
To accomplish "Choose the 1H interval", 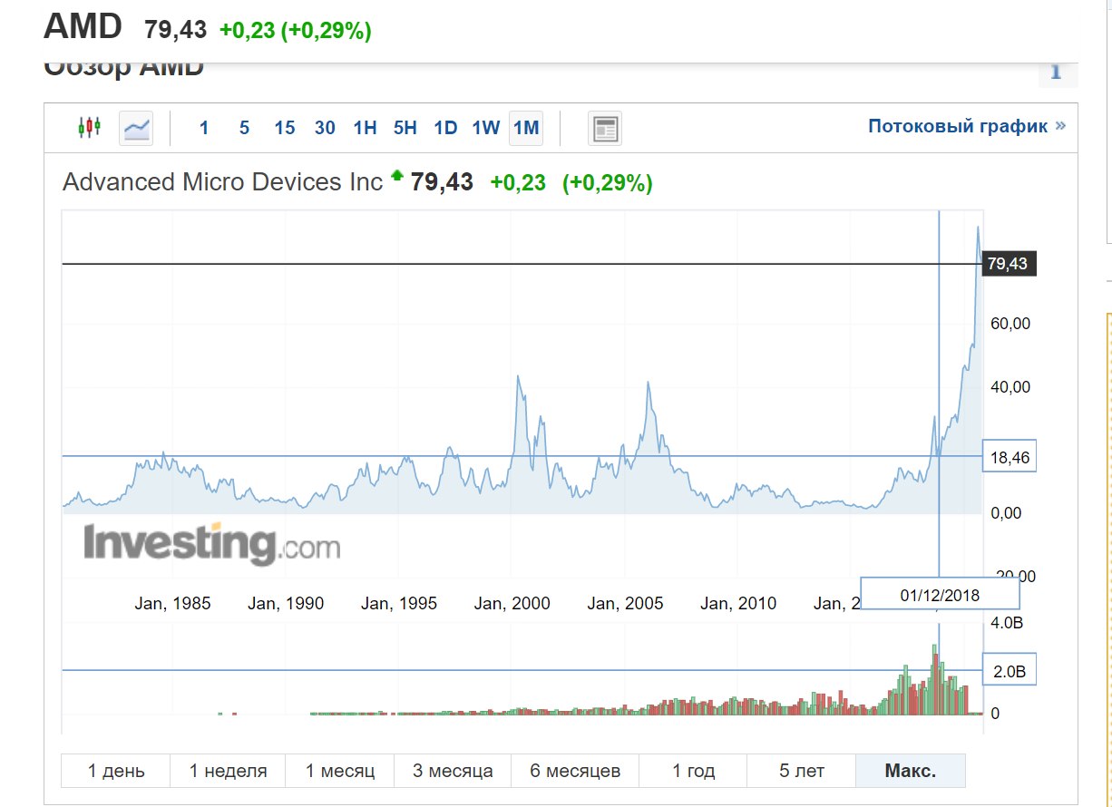I will click(365, 128).
